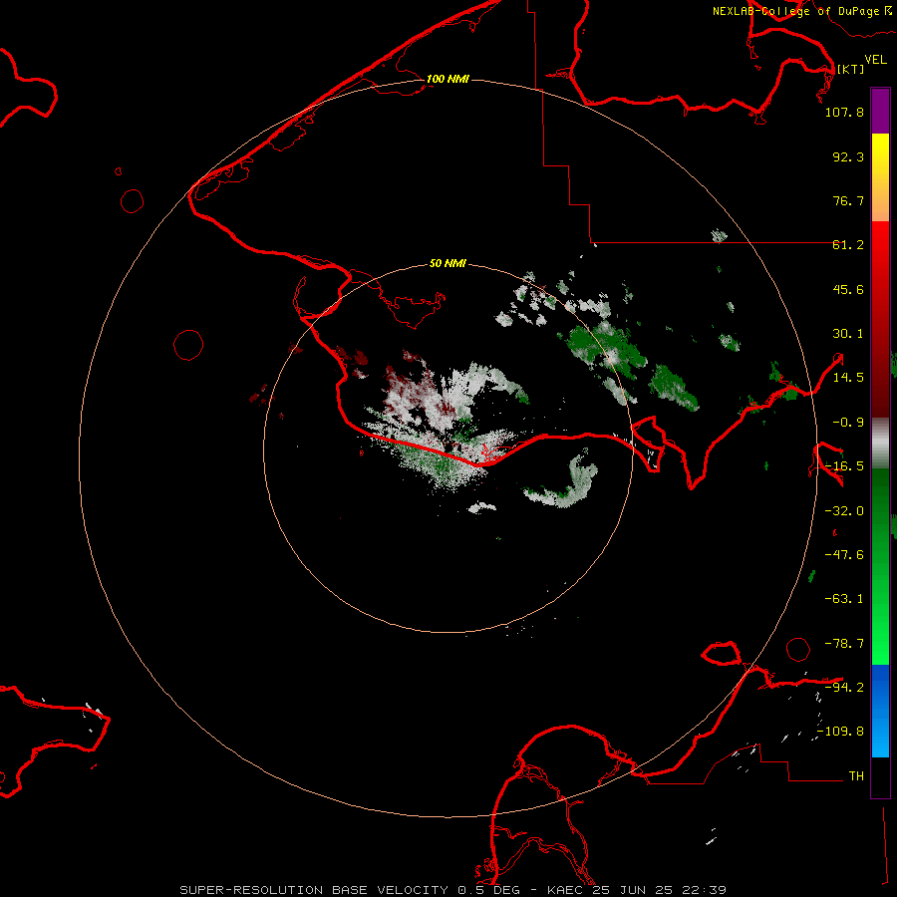Click the VEL label above the scale
897x897 pixels.
[x=876, y=60]
